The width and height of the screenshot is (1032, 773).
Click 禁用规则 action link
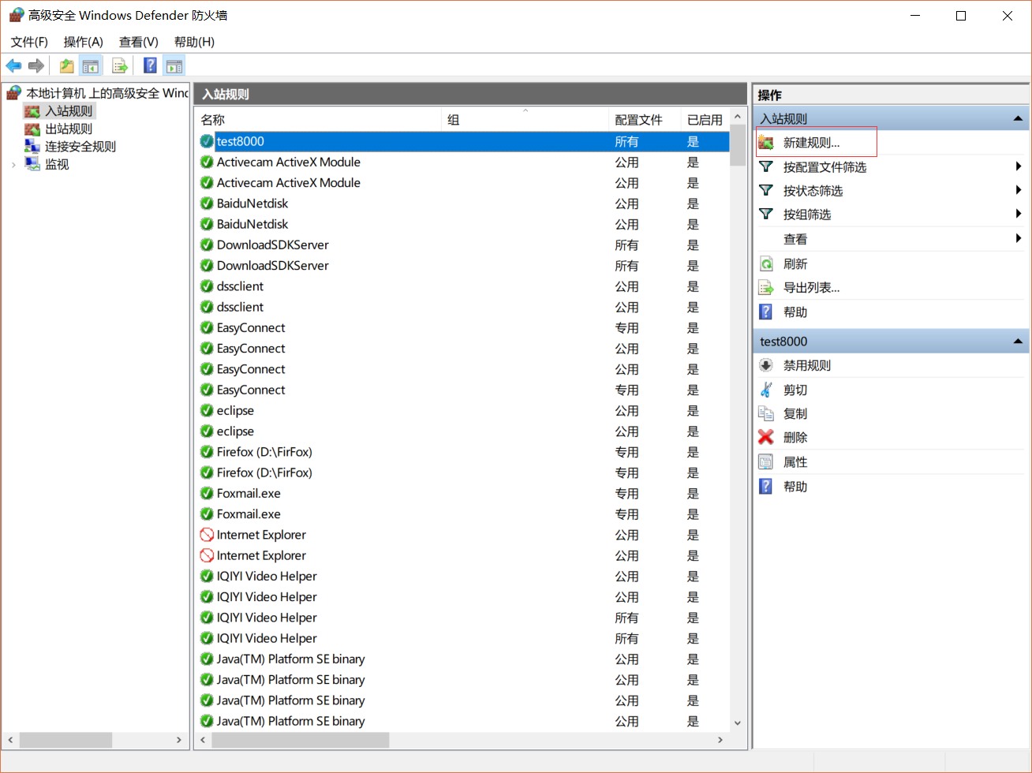(x=806, y=365)
